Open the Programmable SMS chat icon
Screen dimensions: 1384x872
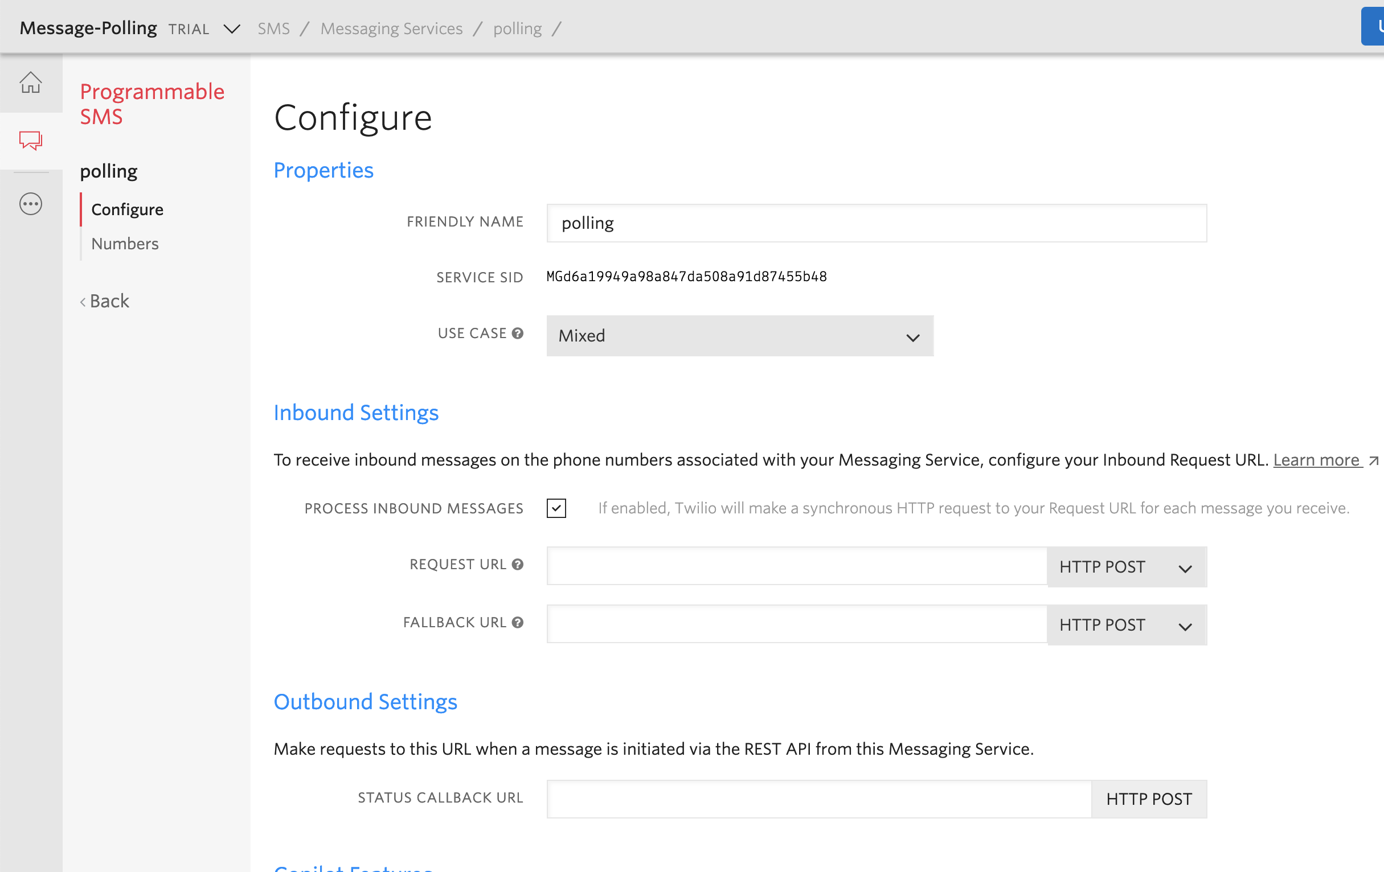tap(30, 140)
